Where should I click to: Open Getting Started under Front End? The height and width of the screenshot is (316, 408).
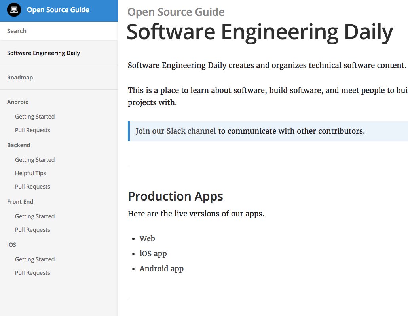point(35,216)
